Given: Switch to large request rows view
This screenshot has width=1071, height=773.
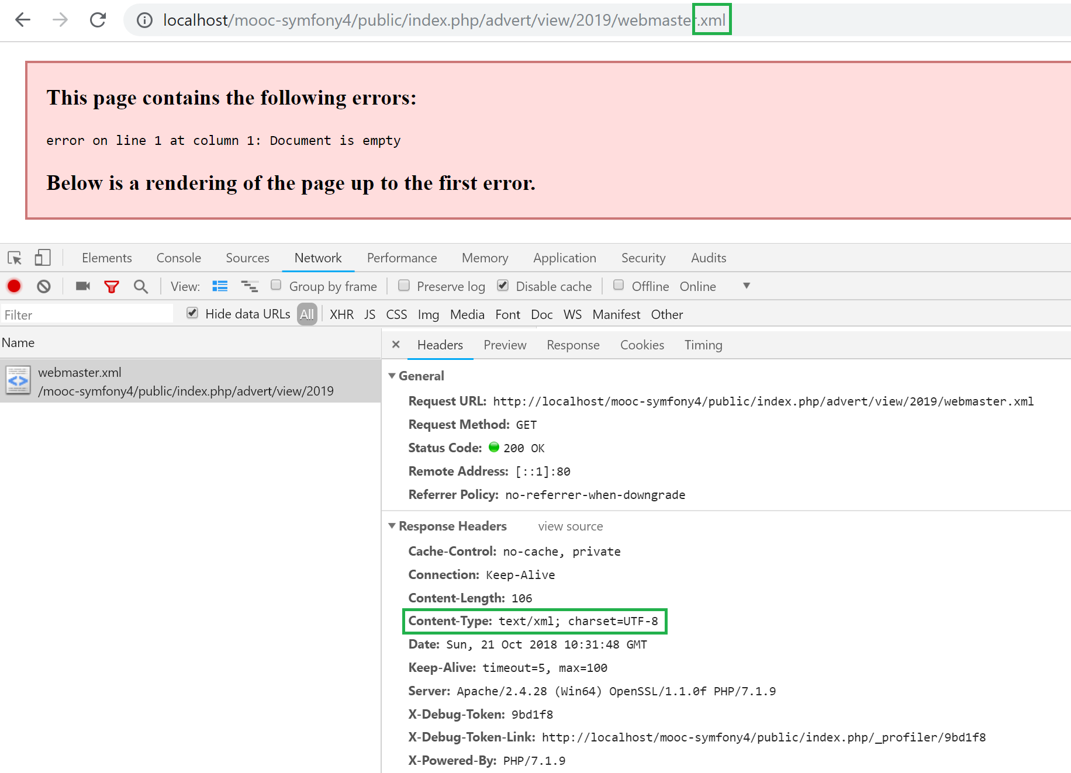Looking at the screenshot, I should (x=220, y=286).
